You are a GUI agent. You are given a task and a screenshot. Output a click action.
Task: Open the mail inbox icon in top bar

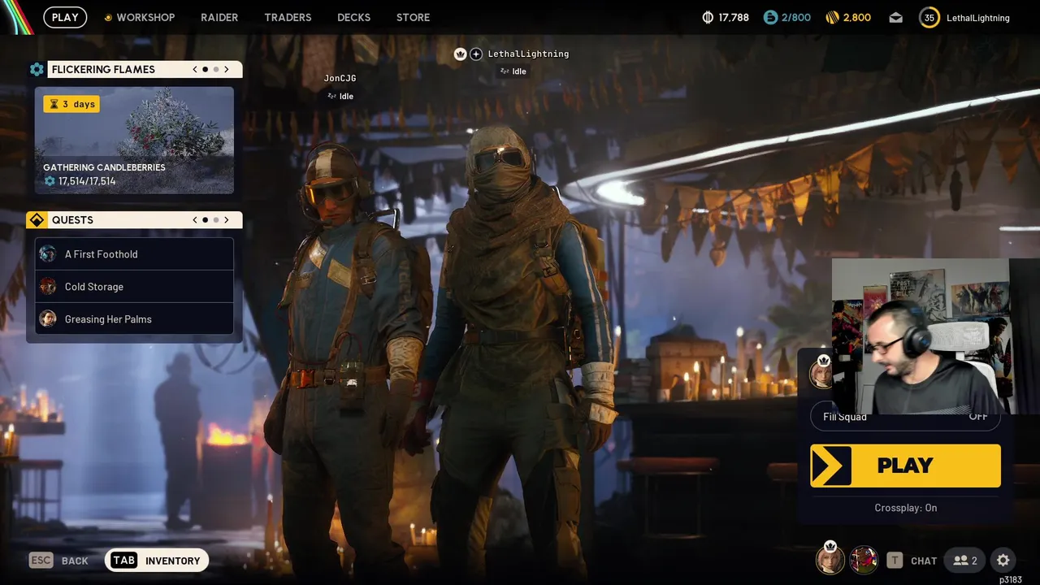tap(895, 17)
